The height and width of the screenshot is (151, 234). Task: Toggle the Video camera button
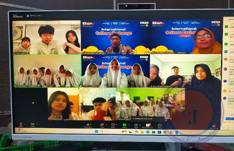tap(33, 124)
